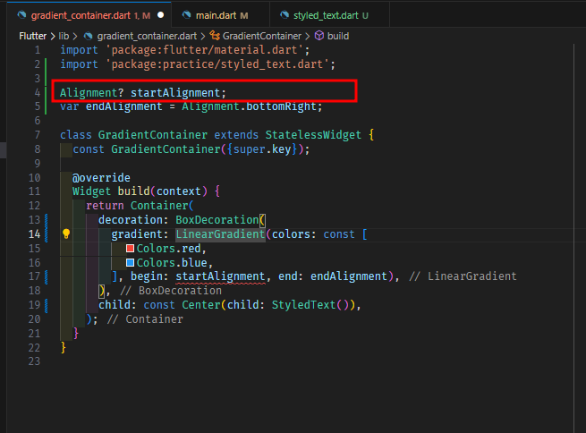Click line number 23 in the gutter
Viewport: 586px width, 433px height.
(34, 361)
